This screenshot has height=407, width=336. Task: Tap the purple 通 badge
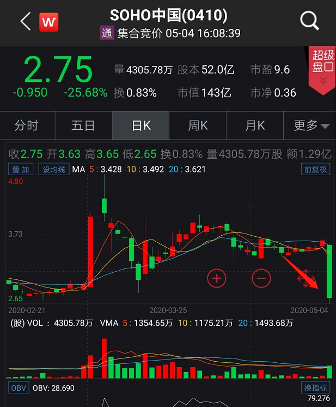[107, 33]
